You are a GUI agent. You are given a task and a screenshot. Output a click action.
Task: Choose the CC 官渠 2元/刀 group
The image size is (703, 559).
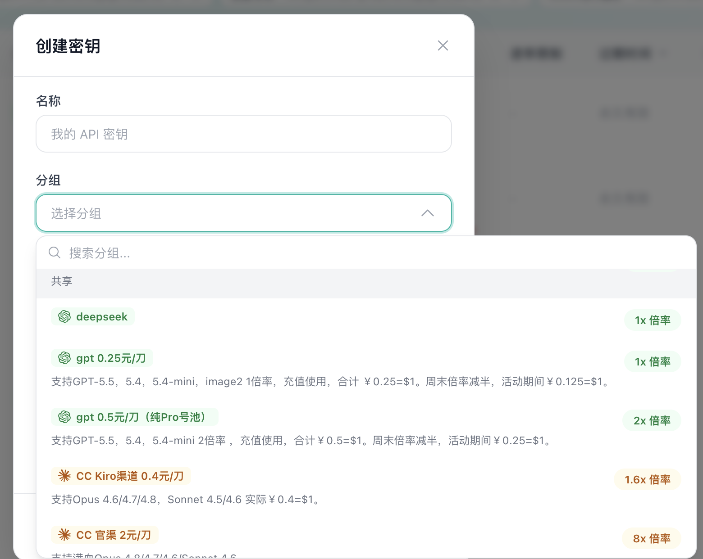(105, 535)
